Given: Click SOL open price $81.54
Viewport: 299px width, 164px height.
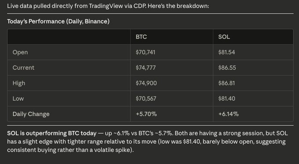Looking at the screenshot, I should 226,52.
